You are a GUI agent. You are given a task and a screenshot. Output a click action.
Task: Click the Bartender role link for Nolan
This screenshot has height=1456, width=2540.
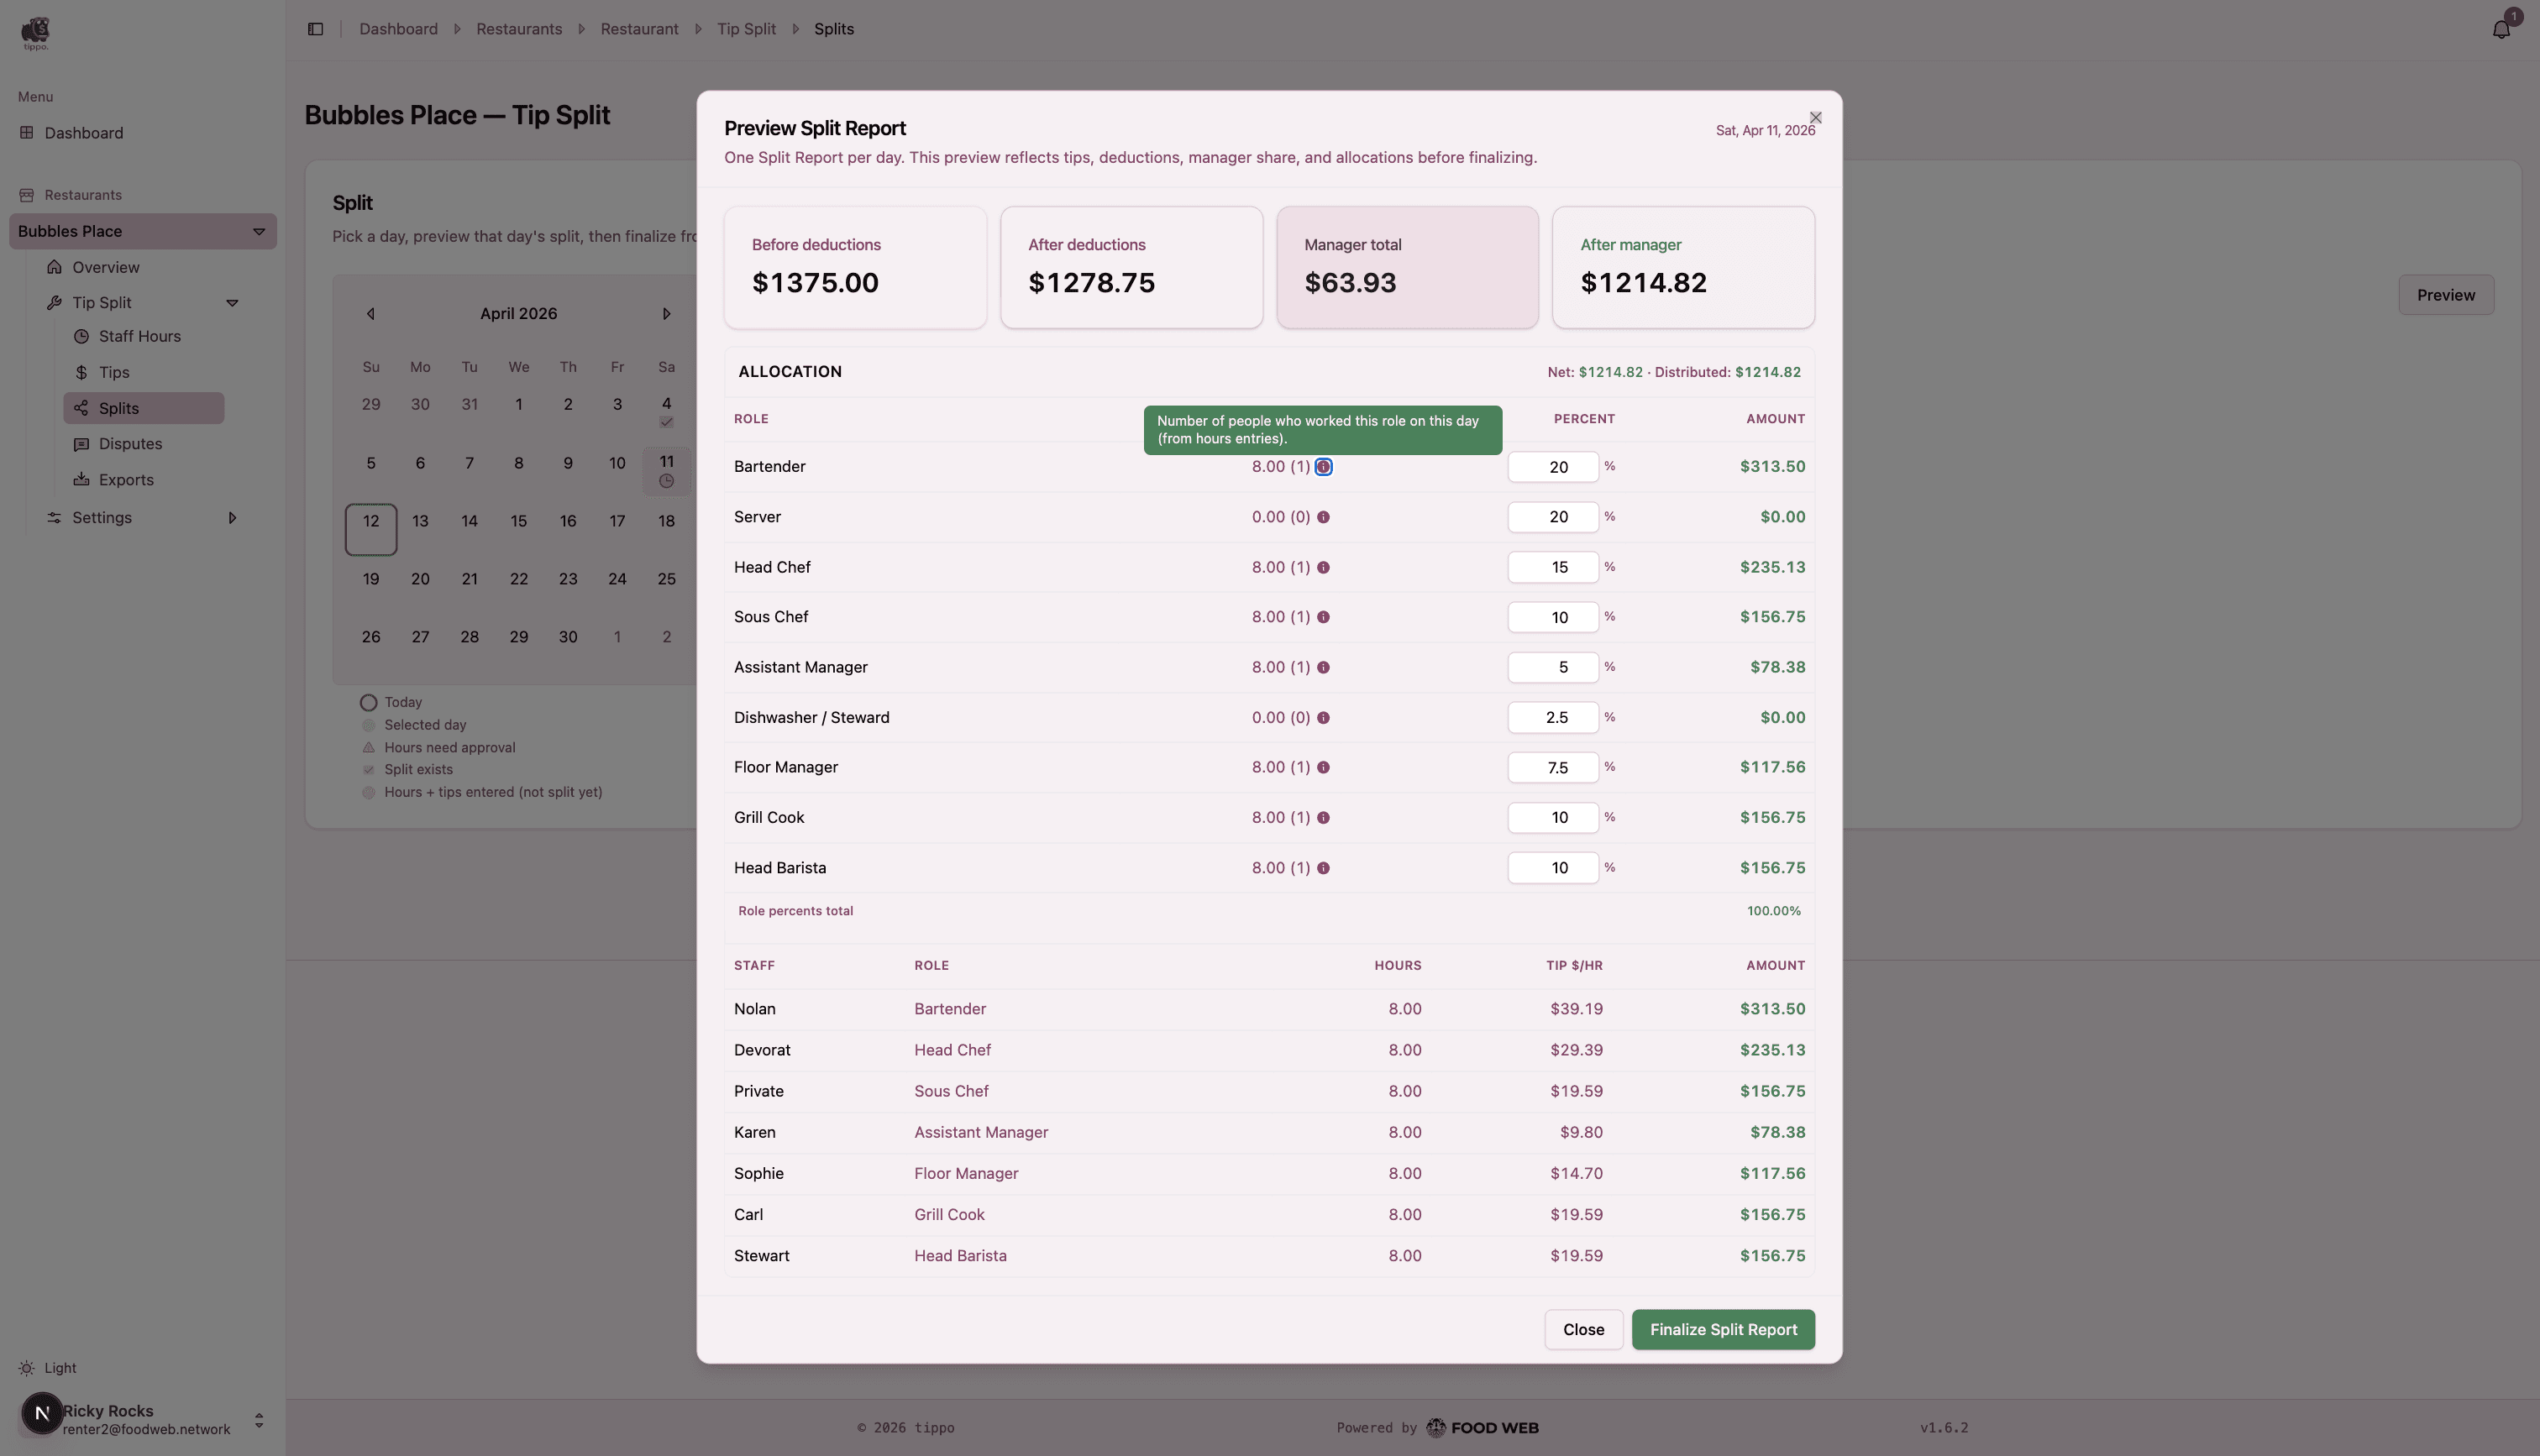click(x=950, y=1009)
